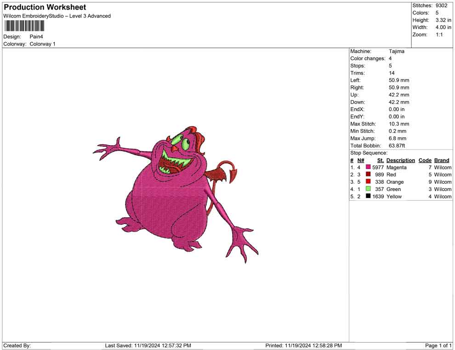Click the Max Stitch value 10.3 mm
Image resolution: width=455 pixels, height=350 pixels.
pyautogui.click(x=399, y=124)
